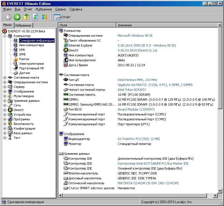Open the Сервис menu
Viewport: 224px width, 206px height.
coord(61,9)
